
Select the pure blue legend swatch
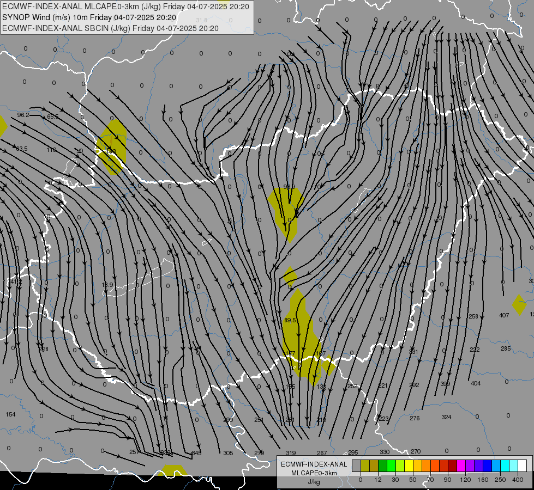tap(487, 465)
